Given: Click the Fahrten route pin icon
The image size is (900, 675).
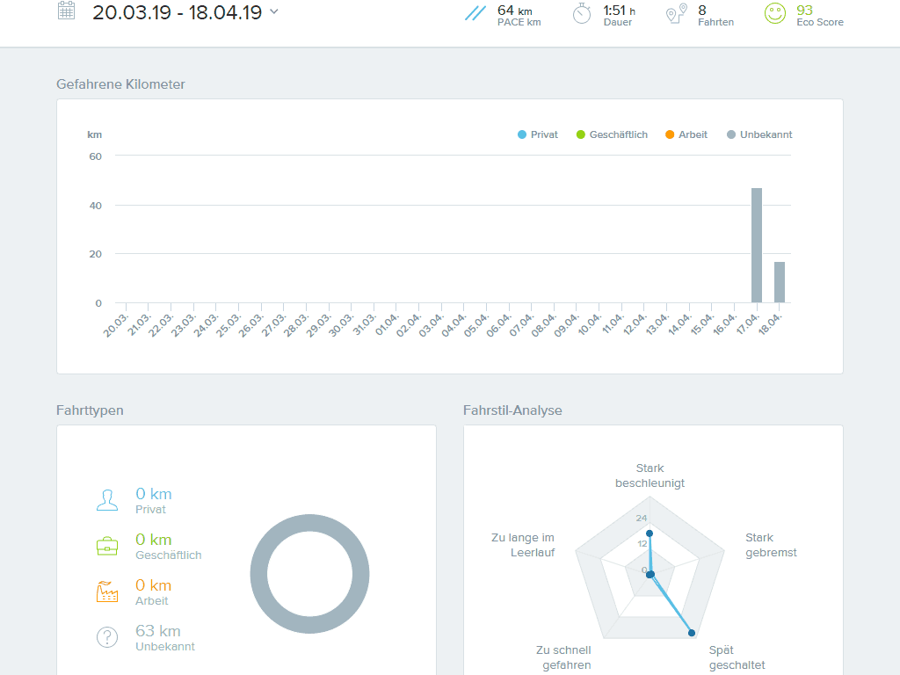Looking at the screenshot, I should tap(677, 14).
